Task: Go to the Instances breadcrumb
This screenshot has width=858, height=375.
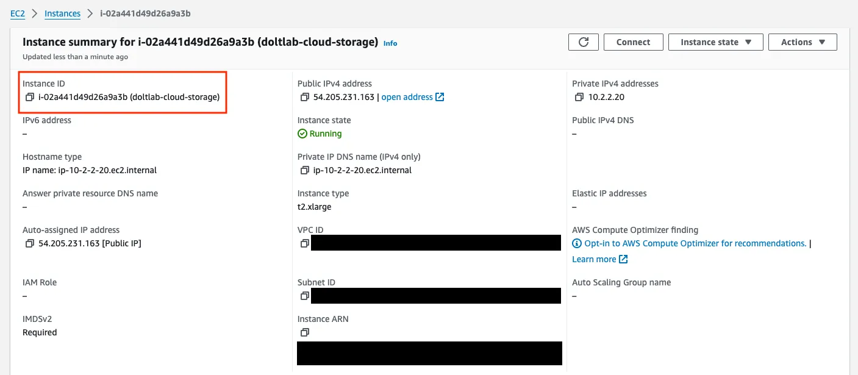Action: 62,12
